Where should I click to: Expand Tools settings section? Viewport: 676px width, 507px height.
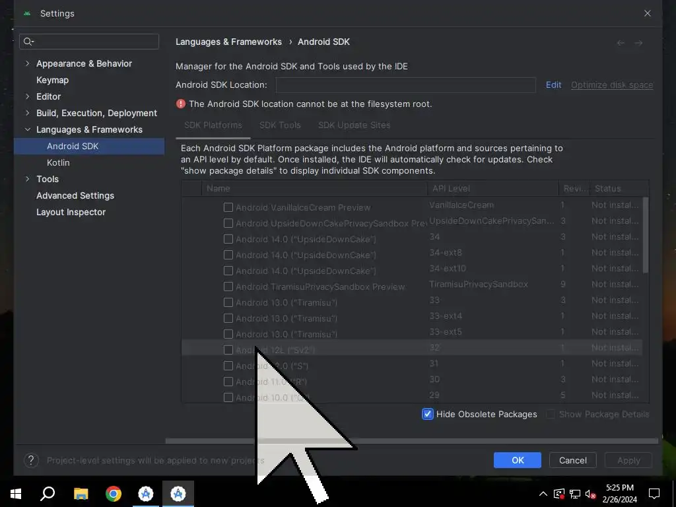[28, 179]
